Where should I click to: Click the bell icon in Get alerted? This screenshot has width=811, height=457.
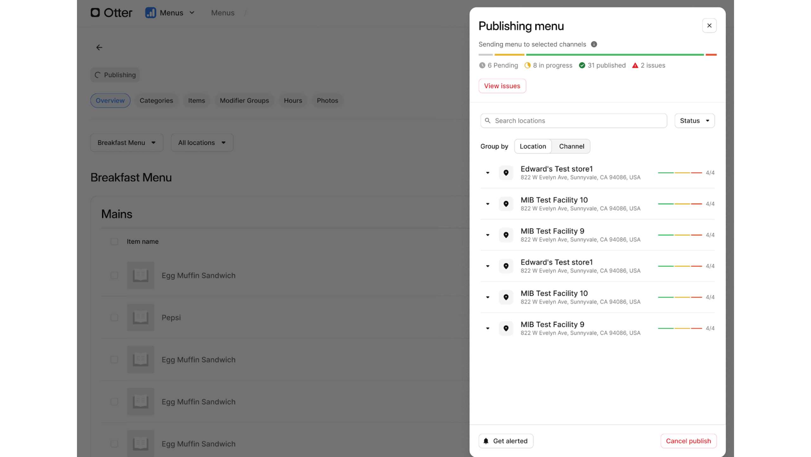pos(486,441)
